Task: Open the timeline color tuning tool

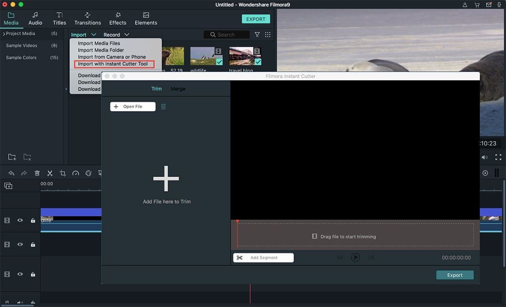Action: click(x=88, y=173)
